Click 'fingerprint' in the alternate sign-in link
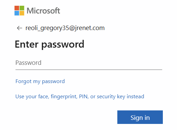The image size is (177, 130). pos(64,97)
